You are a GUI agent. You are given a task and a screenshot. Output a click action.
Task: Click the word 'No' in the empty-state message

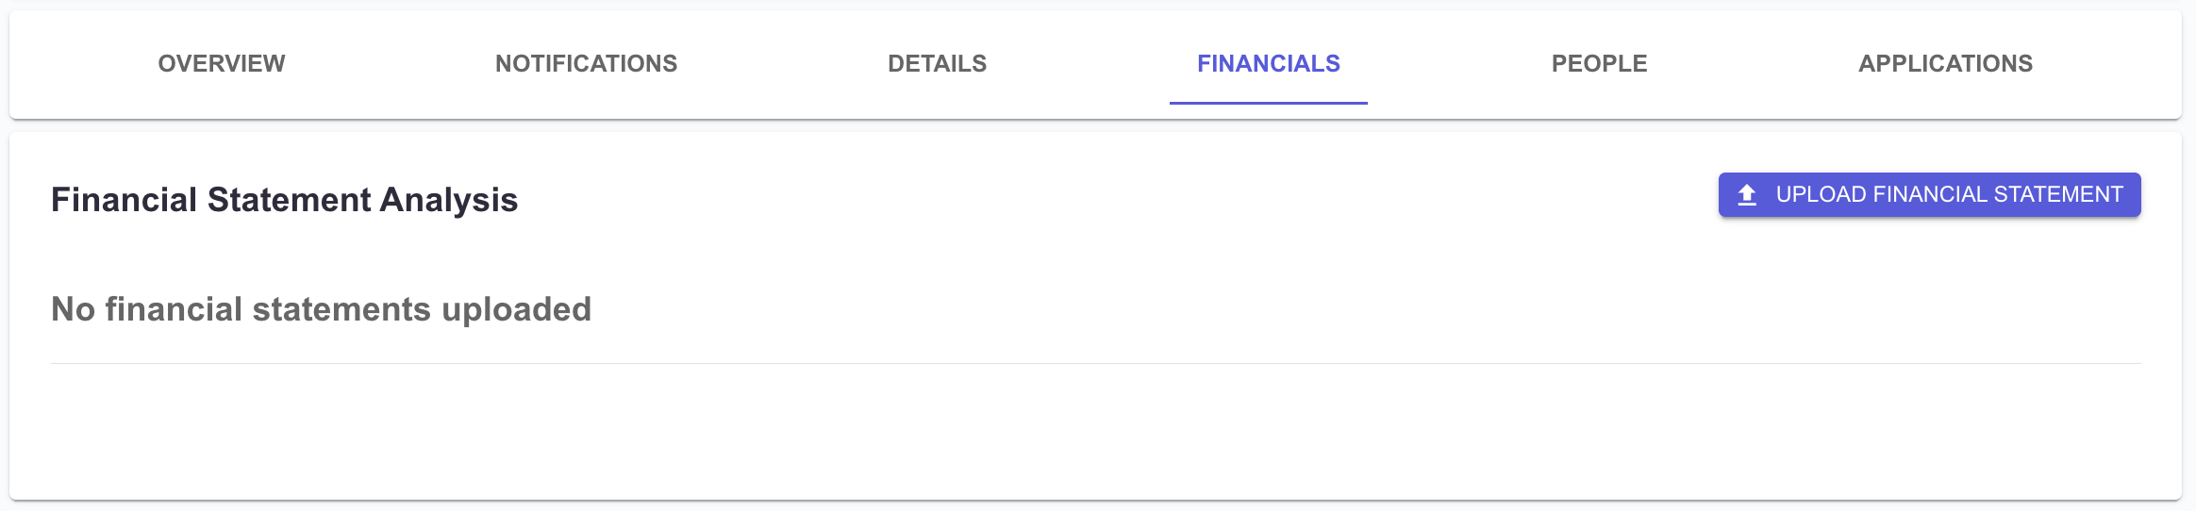73,309
